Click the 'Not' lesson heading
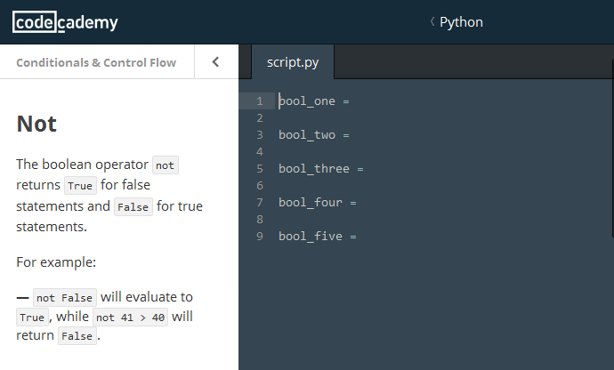 point(36,124)
